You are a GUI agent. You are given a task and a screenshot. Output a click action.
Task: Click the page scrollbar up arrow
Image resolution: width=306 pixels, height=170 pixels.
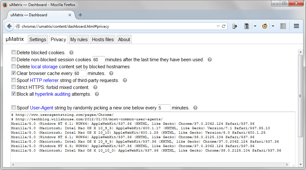[x=300, y=52]
